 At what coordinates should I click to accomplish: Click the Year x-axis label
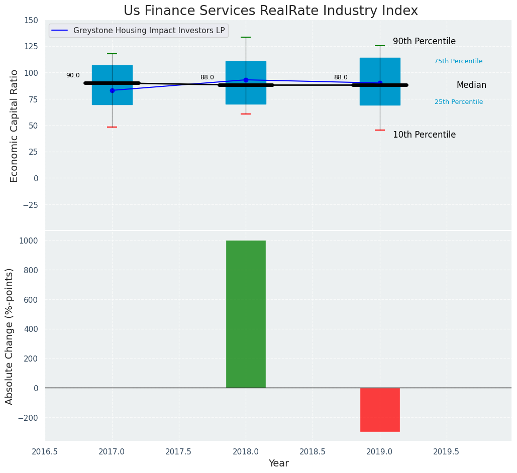pos(278,463)
